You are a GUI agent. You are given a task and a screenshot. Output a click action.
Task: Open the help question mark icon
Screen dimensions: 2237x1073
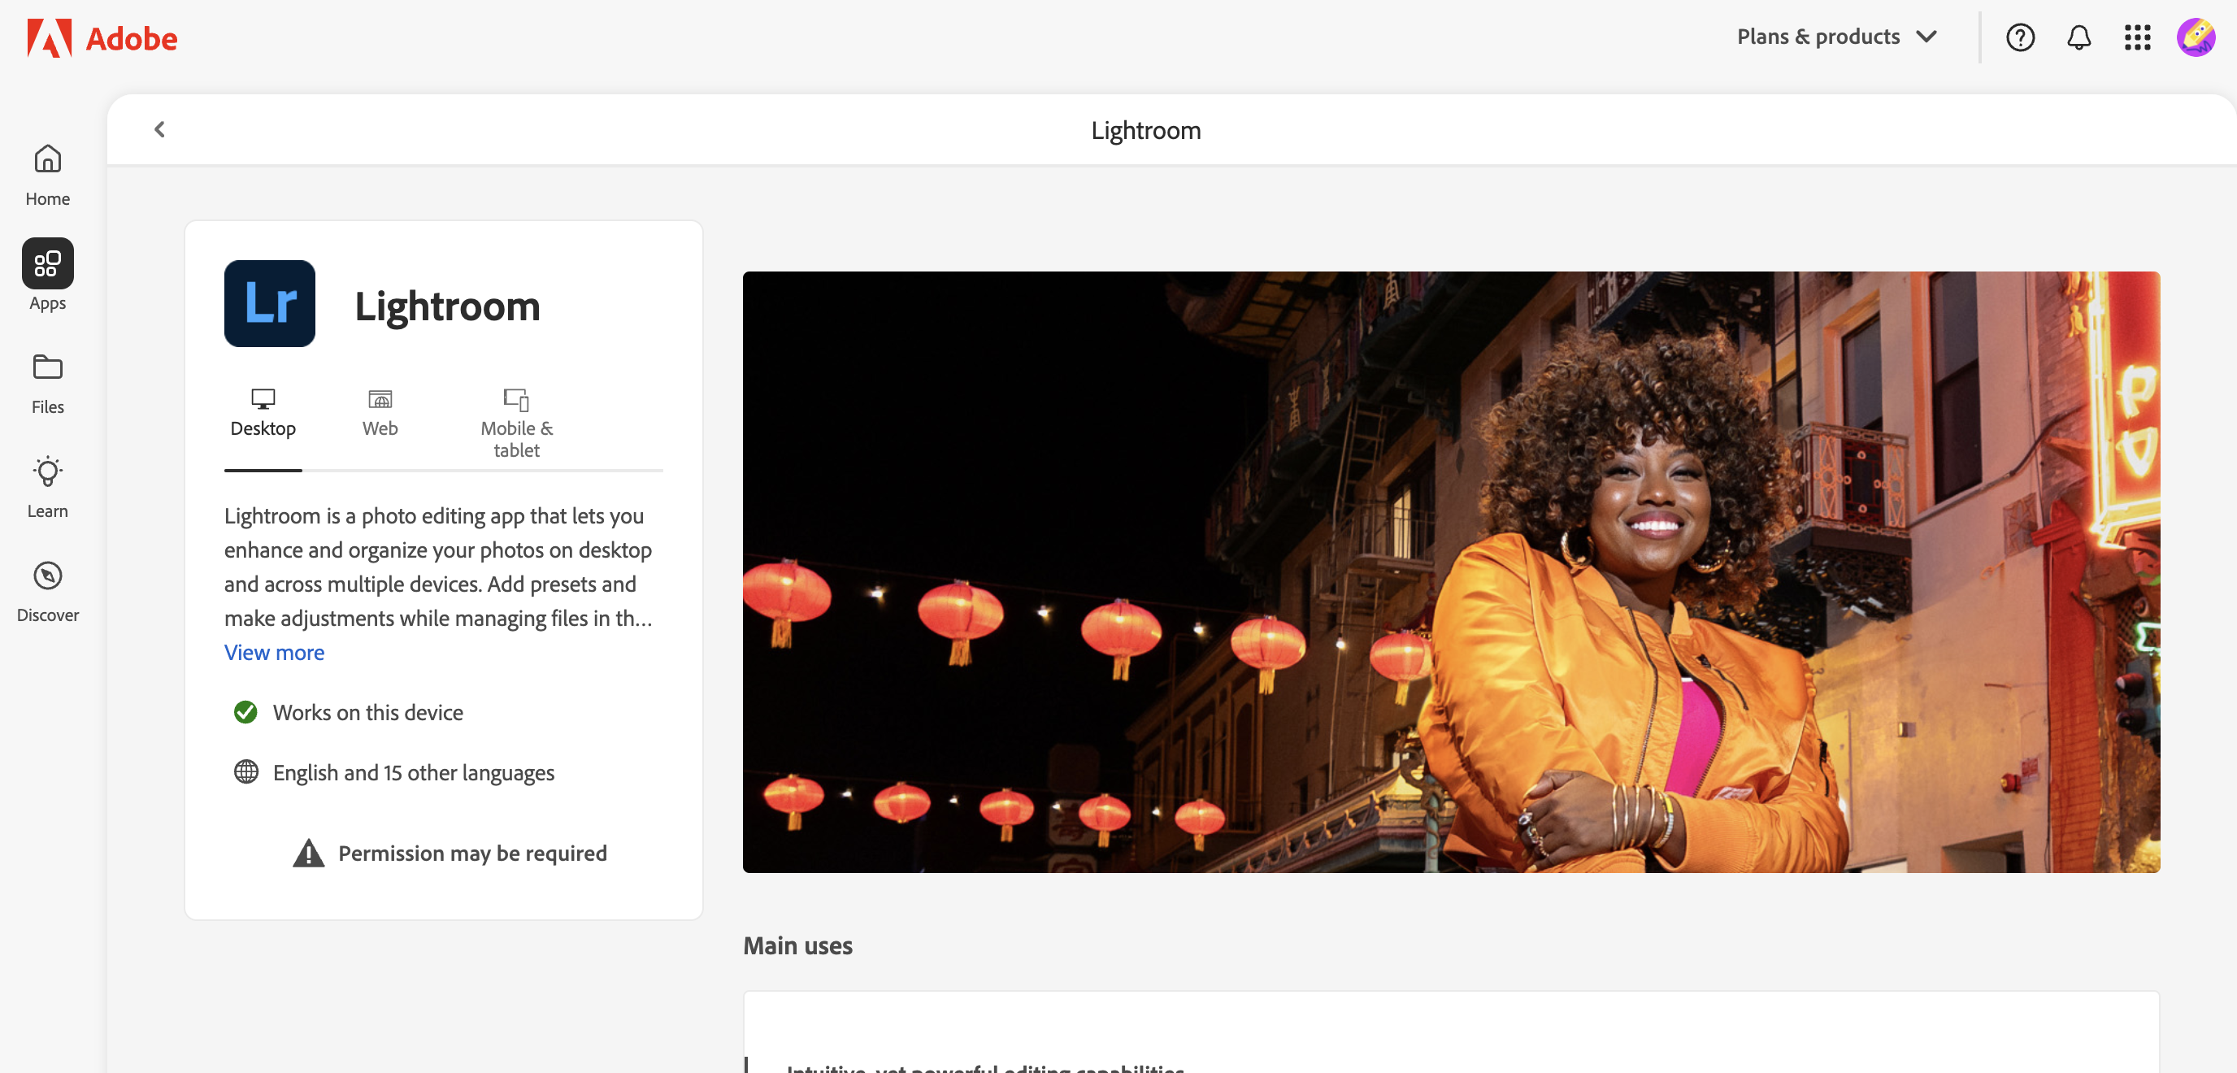tap(2020, 37)
